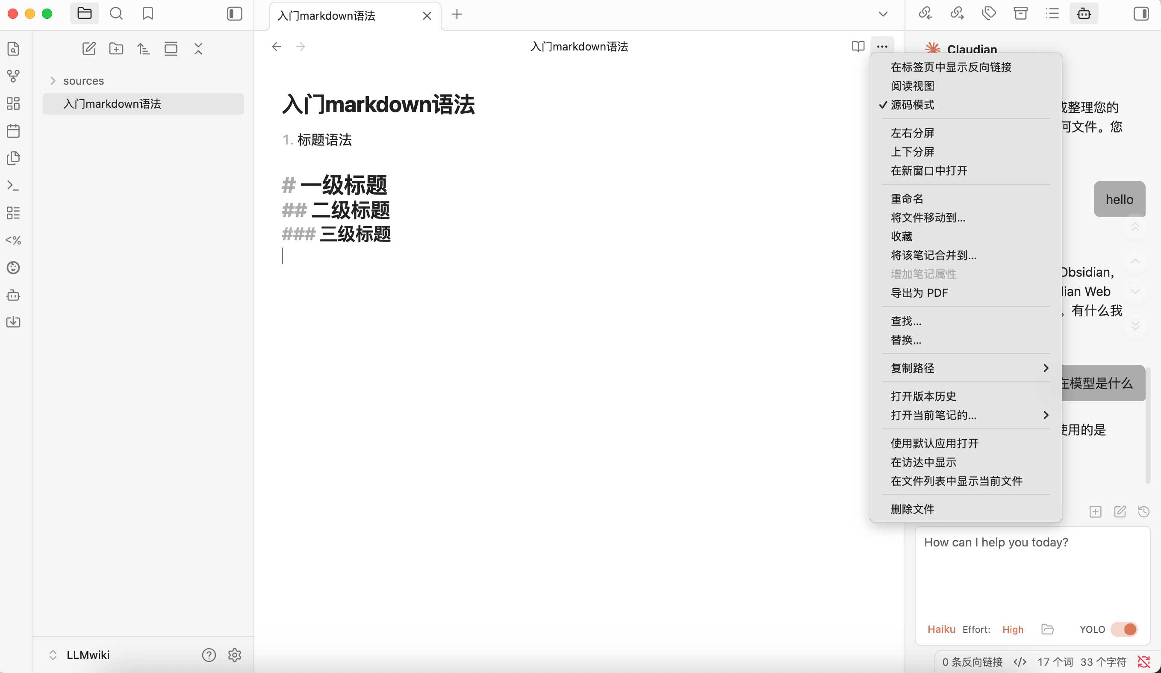This screenshot has height=673, width=1161.
Task: Open the search panel icon
Action: click(x=116, y=14)
